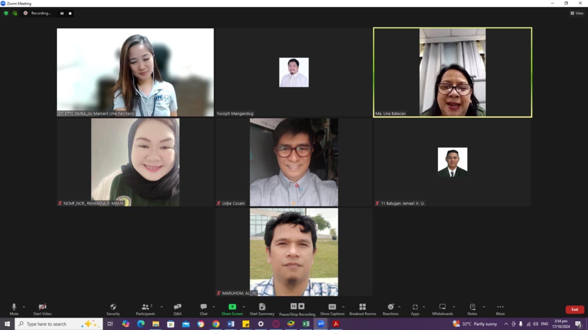Pause the recording from top indicator
This screenshot has height=330, width=588.
62,13
